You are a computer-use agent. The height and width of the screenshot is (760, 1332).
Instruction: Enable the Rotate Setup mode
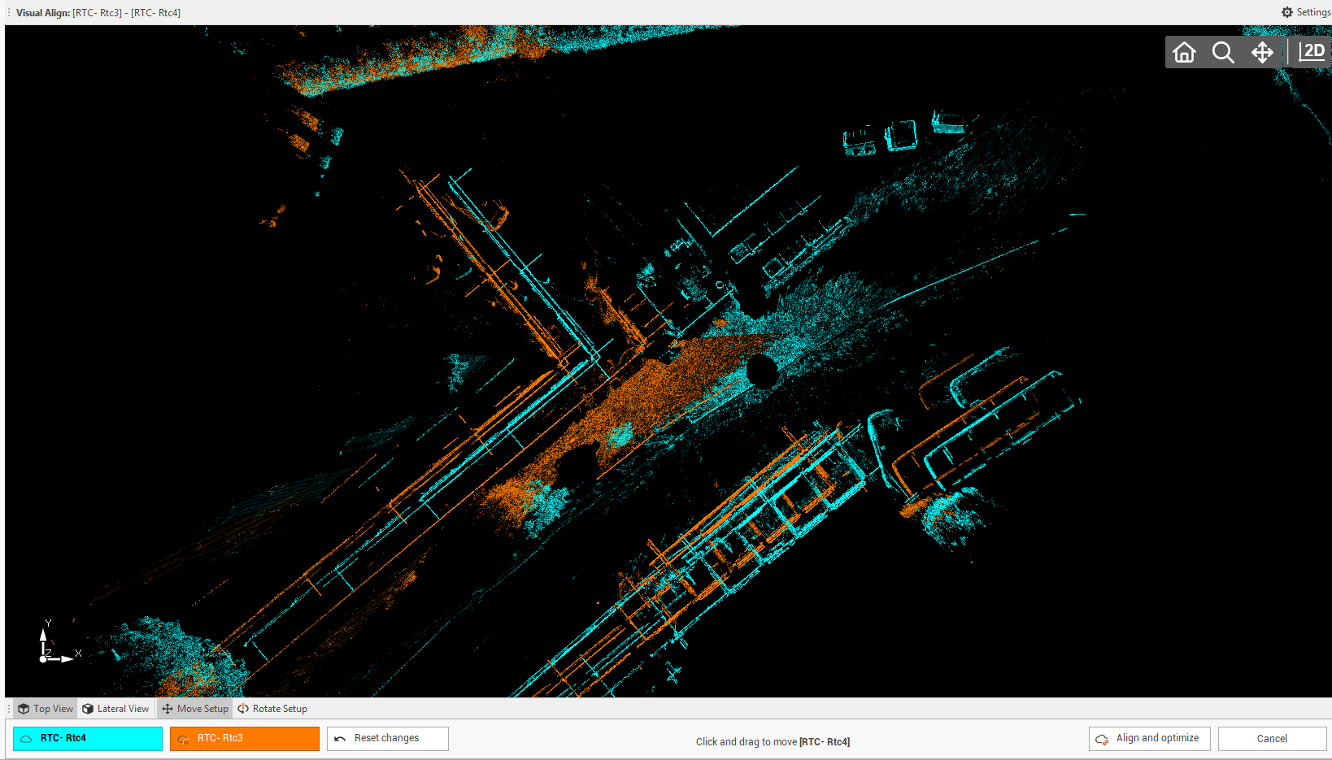272,709
